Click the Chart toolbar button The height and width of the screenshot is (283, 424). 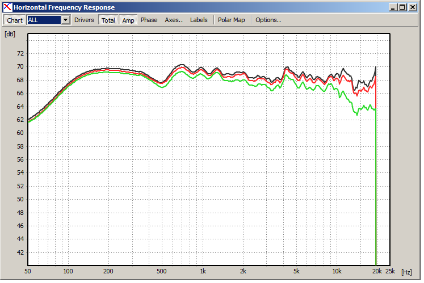coord(15,20)
